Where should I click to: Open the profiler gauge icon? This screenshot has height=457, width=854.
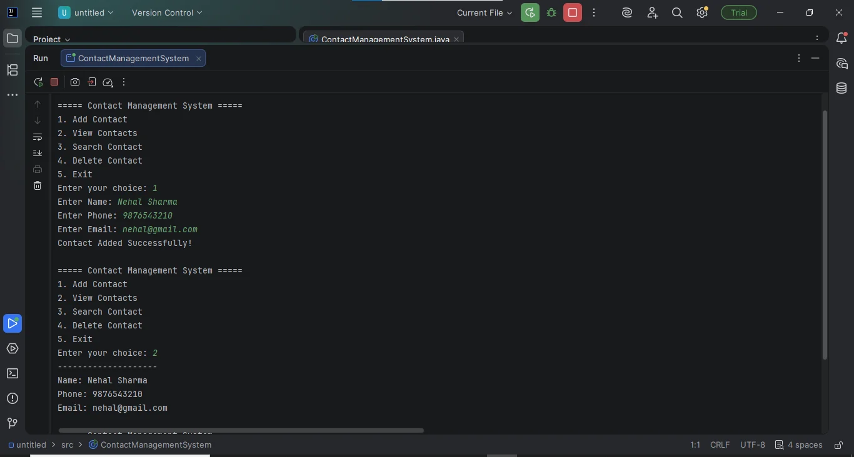(108, 82)
